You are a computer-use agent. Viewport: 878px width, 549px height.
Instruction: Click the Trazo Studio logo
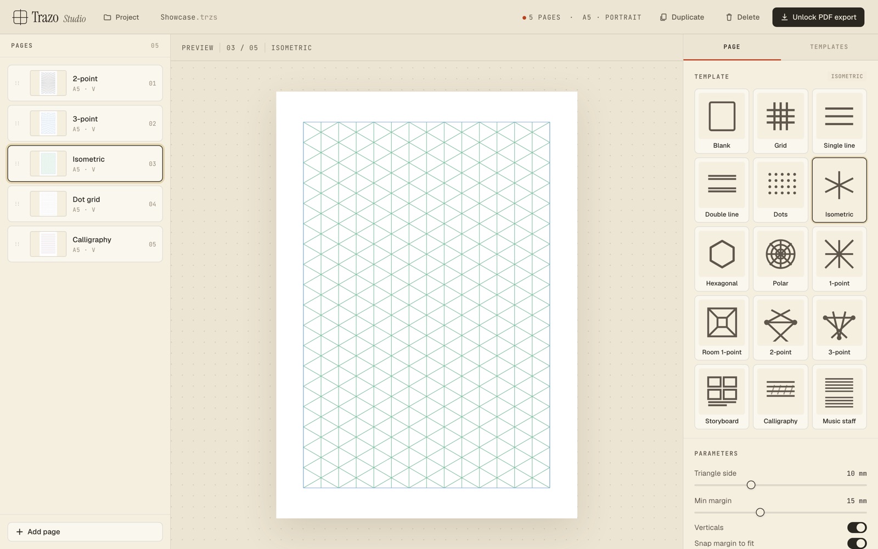click(49, 17)
